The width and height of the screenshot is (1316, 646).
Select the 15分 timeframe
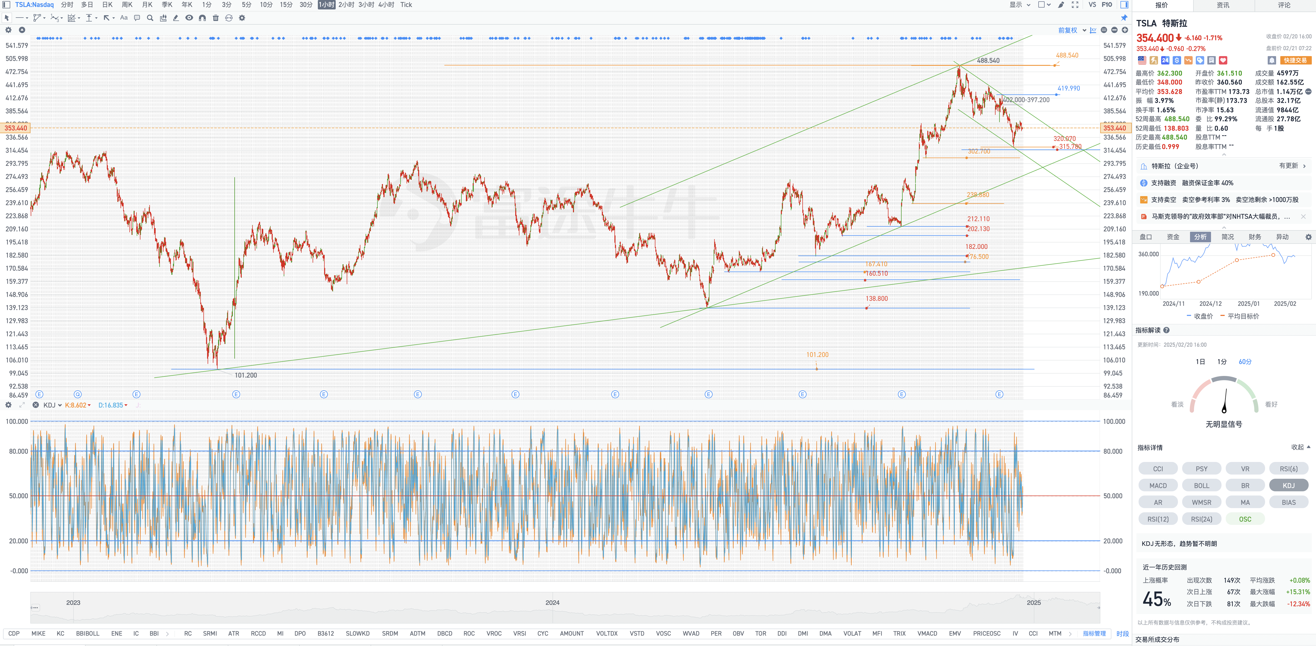coord(286,5)
